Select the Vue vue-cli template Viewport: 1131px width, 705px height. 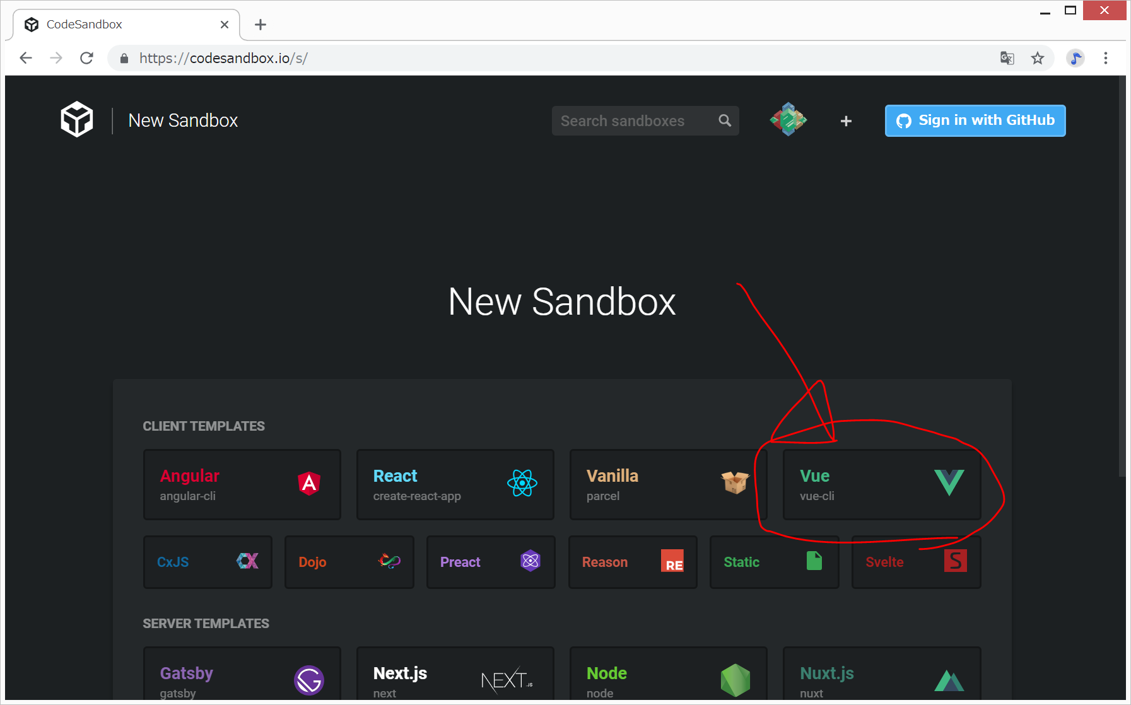pos(881,484)
